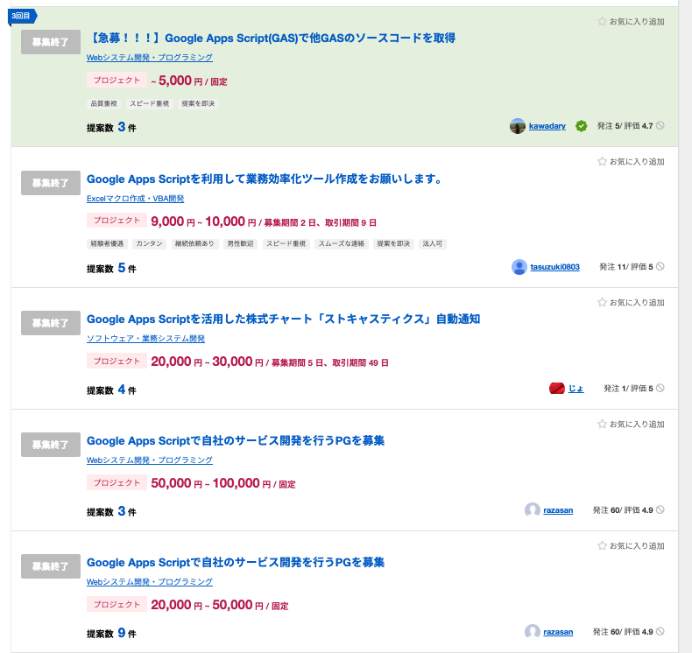Click the 発注 5/ 評価 4.7 text
Screen dimensions: 692x653
click(x=625, y=126)
